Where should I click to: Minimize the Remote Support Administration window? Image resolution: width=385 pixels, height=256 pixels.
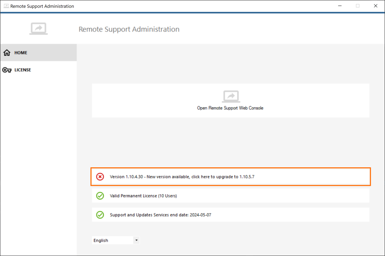pyautogui.click(x=340, y=6)
